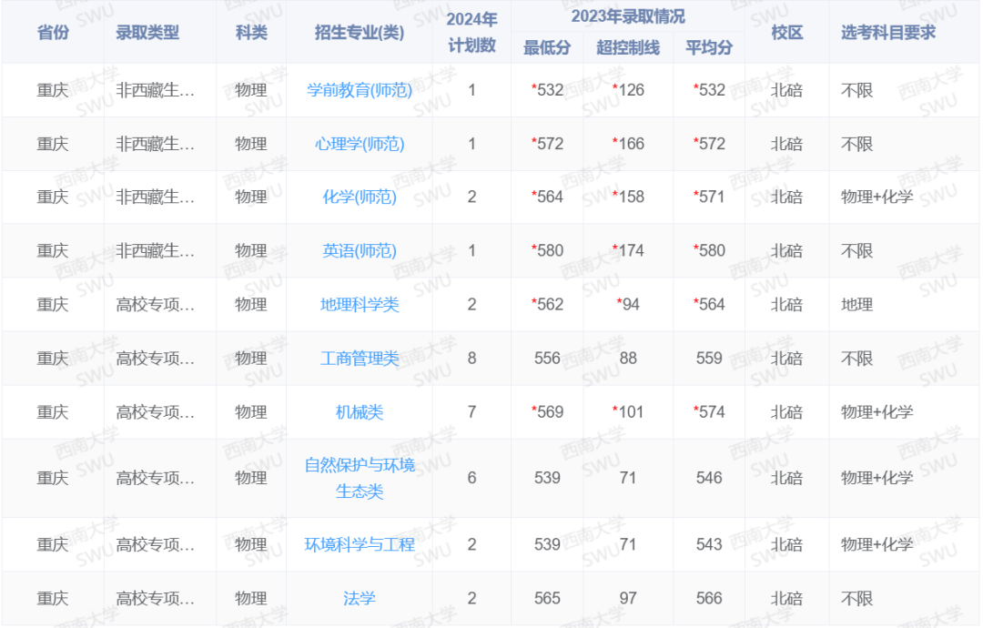Select 物理+化学 in 环境科学与工程 row

[877, 544]
